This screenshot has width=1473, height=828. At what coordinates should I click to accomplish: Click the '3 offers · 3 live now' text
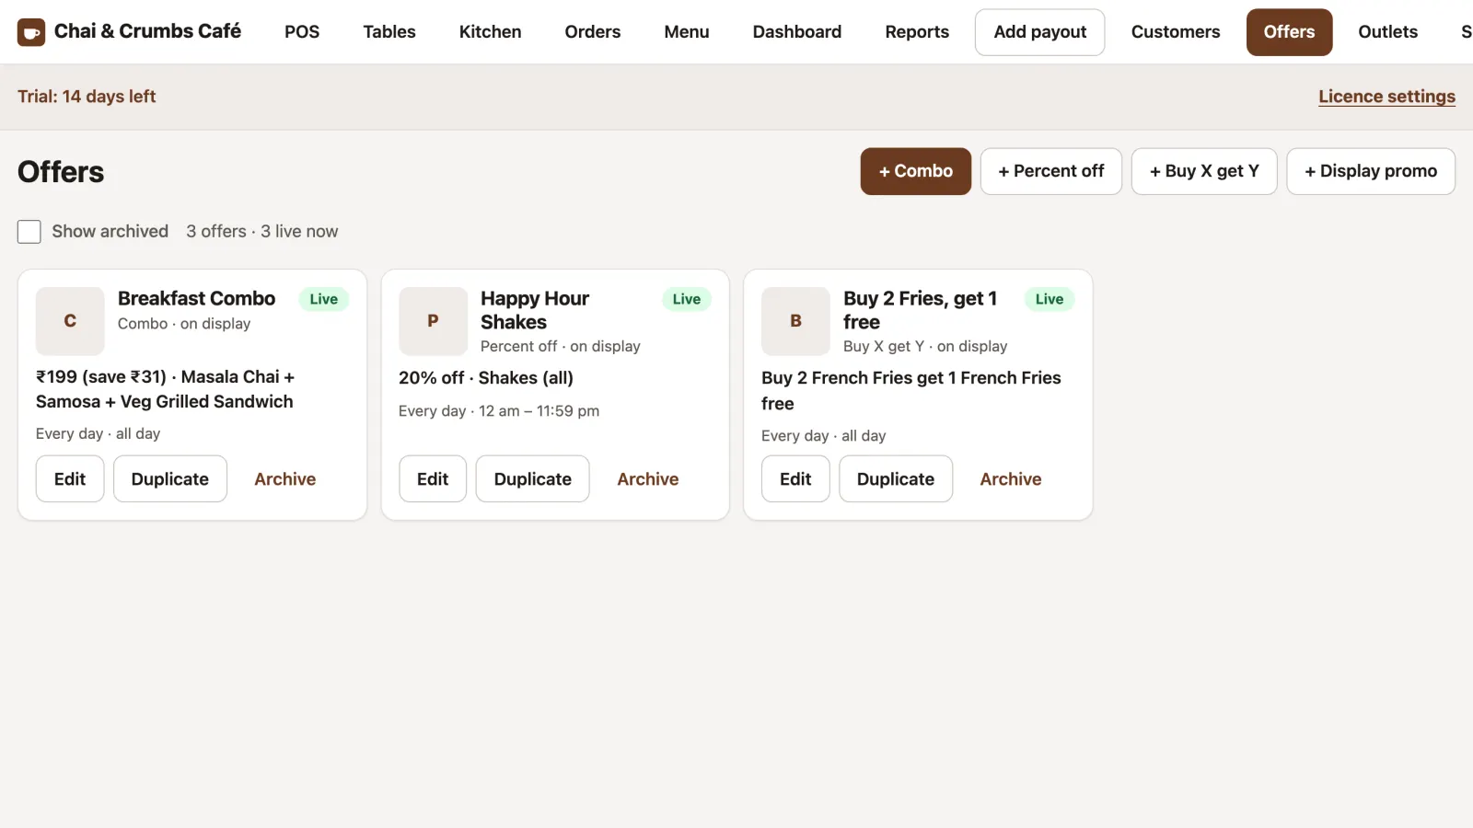tap(262, 232)
